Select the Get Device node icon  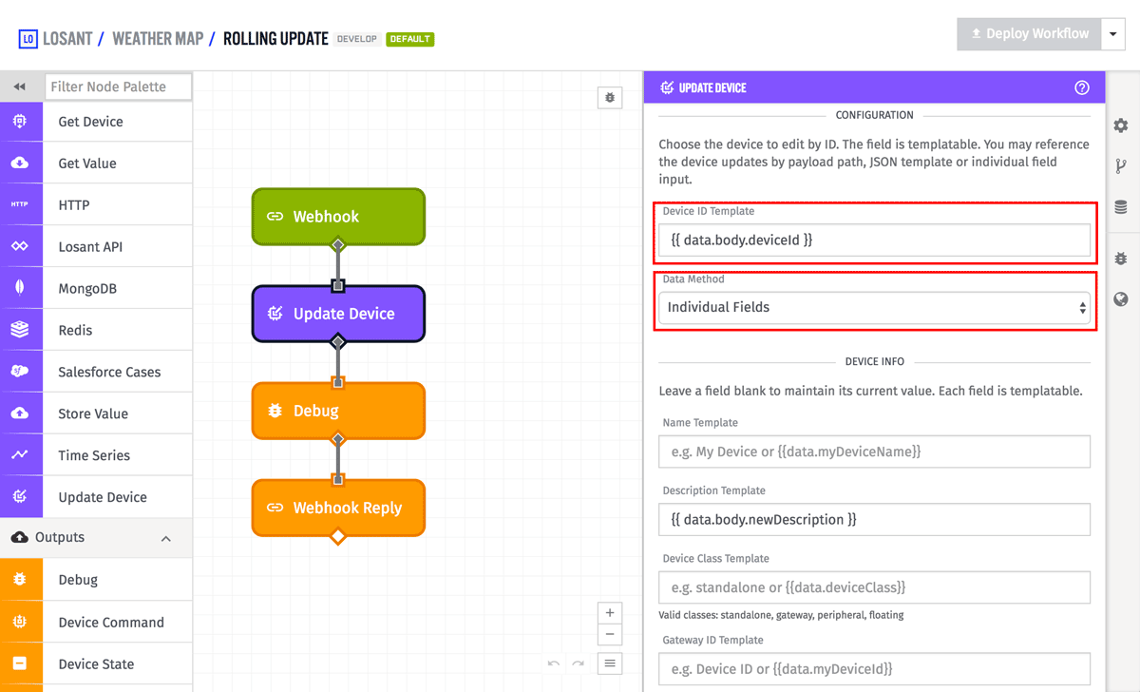tap(21, 122)
